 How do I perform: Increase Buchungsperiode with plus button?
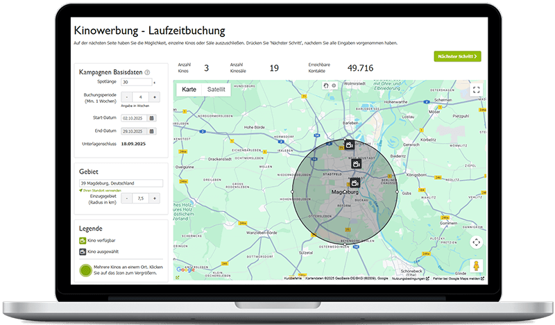click(x=153, y=97)
